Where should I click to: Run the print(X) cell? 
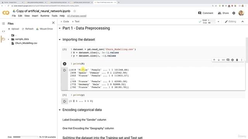65,64
